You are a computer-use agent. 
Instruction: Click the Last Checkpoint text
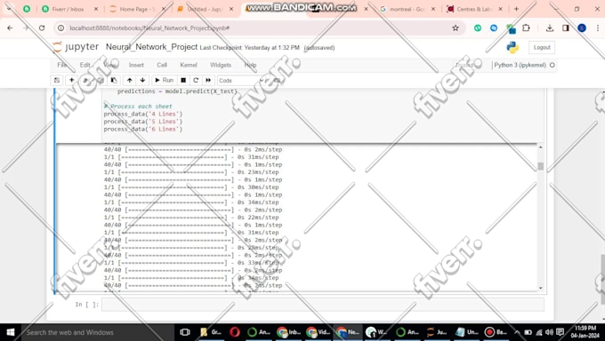pyautogui.click(x=249, y=48)
